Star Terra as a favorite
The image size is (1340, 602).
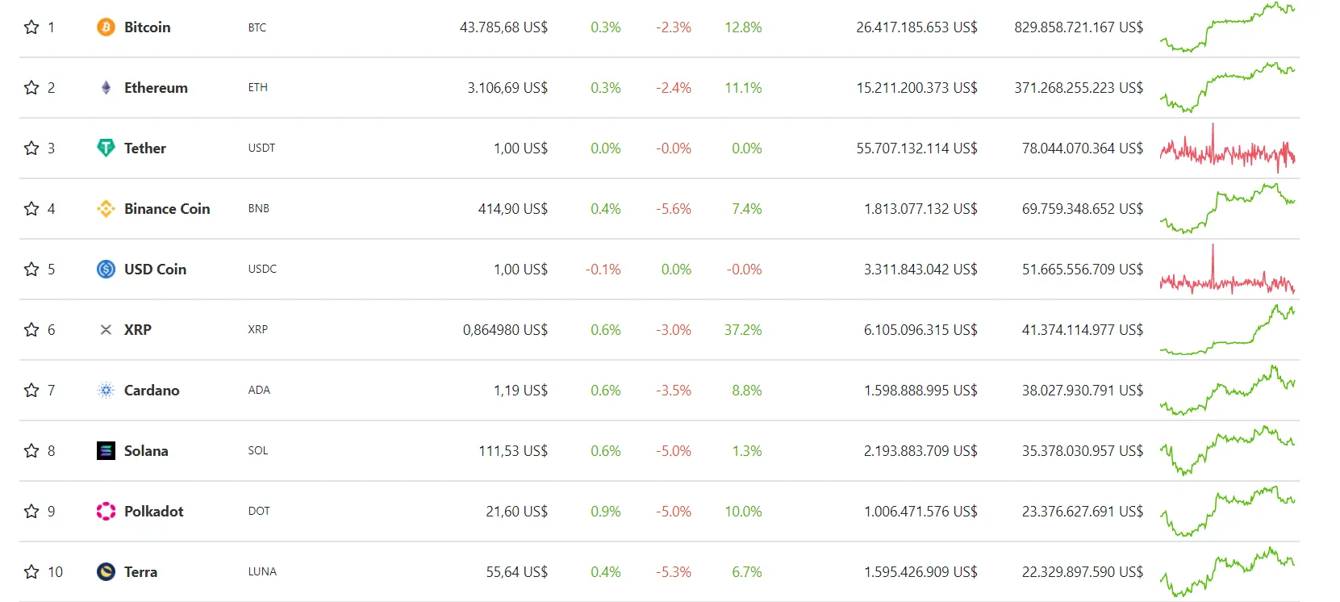coord(31,572)
